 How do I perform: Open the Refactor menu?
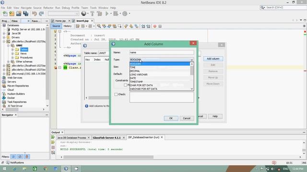(x=48, y=8)
